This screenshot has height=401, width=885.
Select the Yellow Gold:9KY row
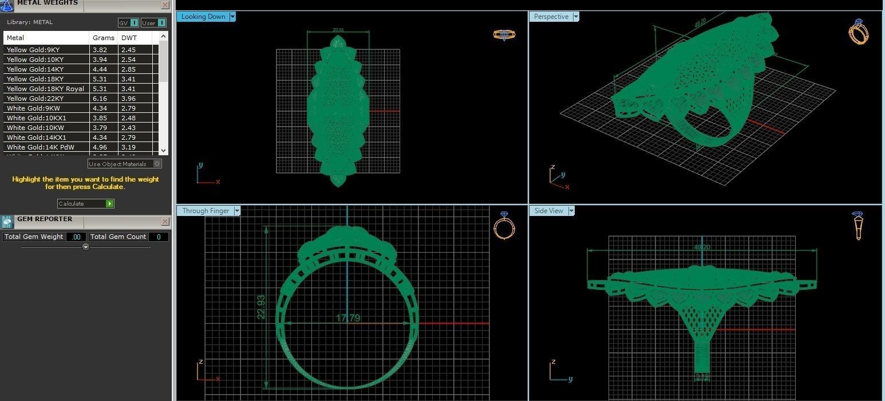[81, 50]
